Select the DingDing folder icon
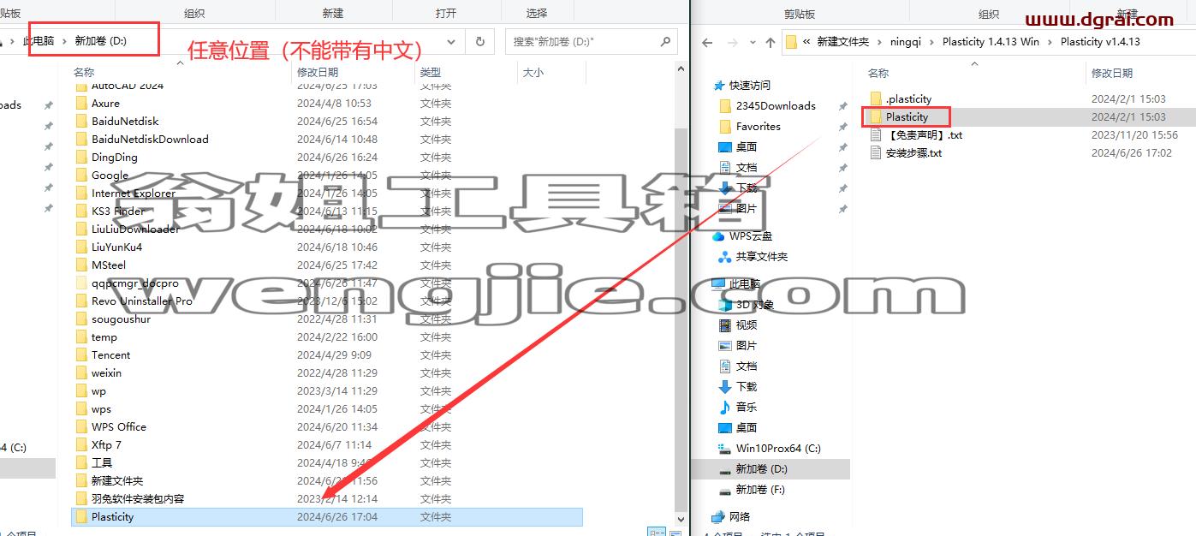Image resolution: width=1196 pixels, height=536 pixels. pos(81,157)
